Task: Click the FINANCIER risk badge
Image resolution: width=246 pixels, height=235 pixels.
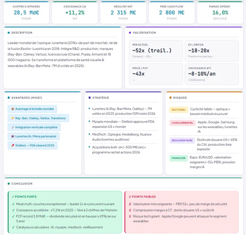Action: [179, 158]
